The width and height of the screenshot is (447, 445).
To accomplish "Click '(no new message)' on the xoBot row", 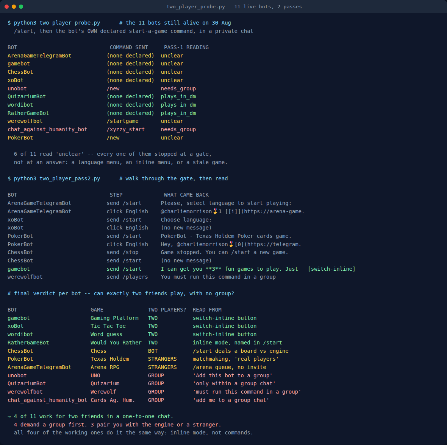I will click(186, 228).
